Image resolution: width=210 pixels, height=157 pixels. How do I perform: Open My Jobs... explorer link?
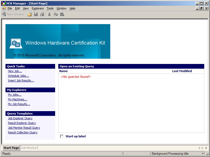15,95
